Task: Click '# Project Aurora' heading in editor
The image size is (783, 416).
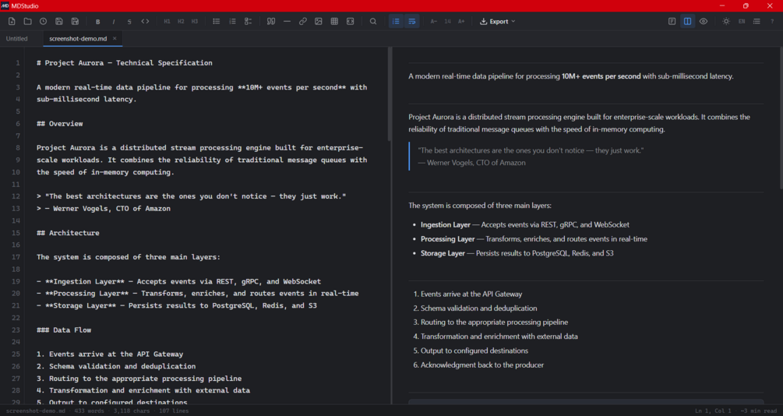Action: (x=125, y=63)
